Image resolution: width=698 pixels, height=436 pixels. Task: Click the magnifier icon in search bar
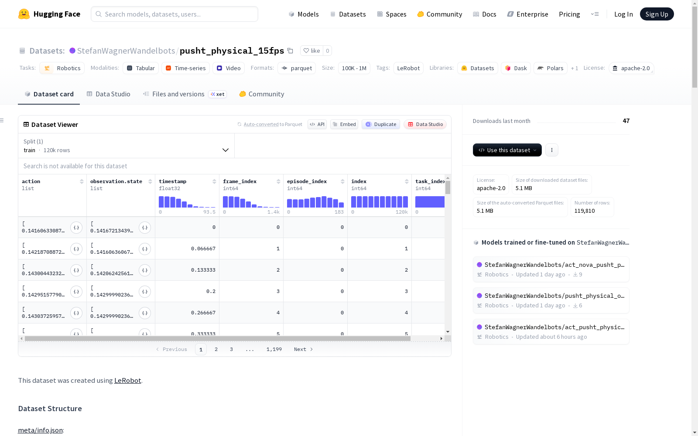(99, 14)
